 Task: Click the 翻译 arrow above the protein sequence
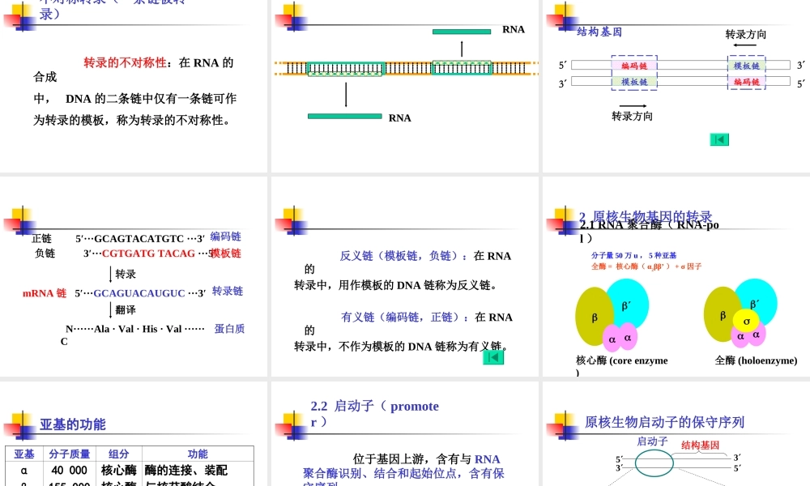coord(109,310)
